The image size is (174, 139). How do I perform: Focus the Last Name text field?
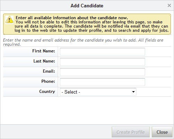click(102, 62)
